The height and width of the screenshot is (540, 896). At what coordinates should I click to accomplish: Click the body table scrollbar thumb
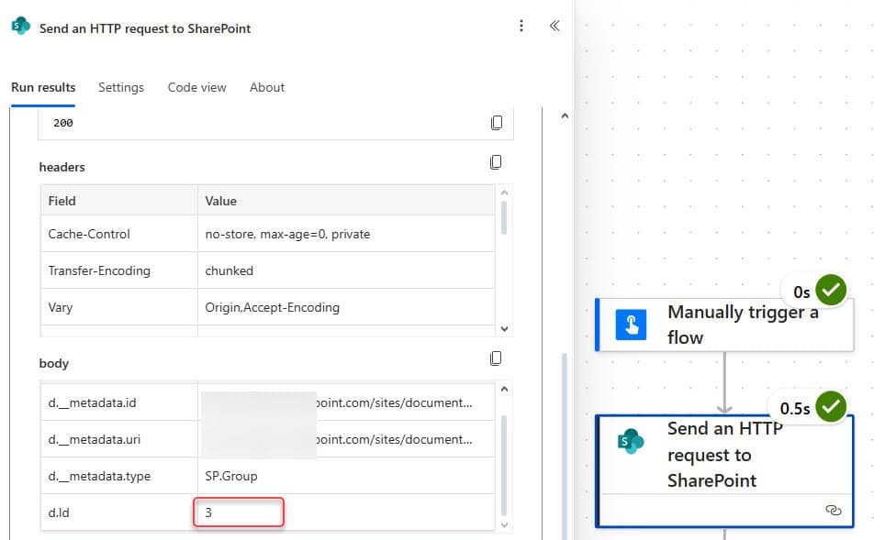point(504,466)
